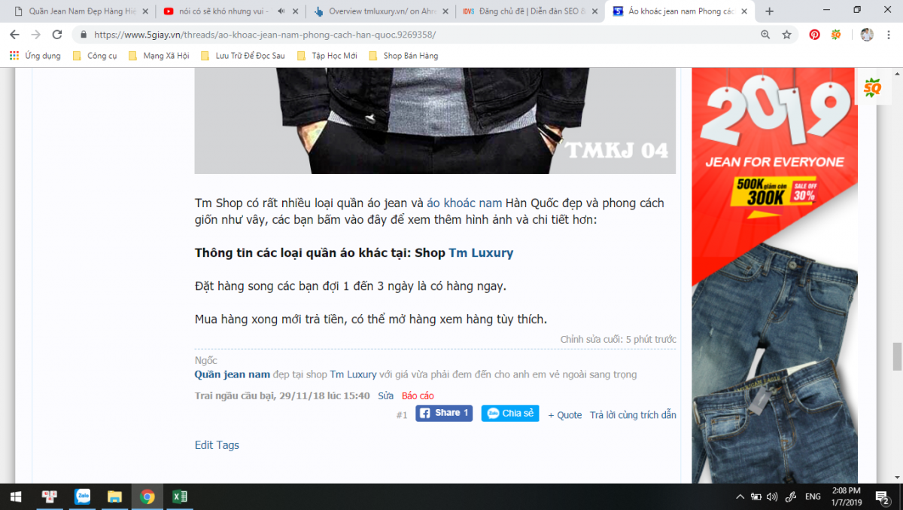Click the address bar URL field
903x510 pixels.
(376, 35)
